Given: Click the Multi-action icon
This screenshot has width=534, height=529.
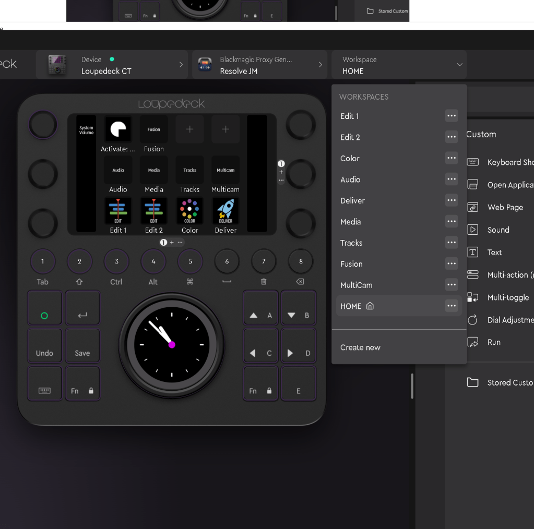Looking at the screenshot, I should (x=472, y=274).
